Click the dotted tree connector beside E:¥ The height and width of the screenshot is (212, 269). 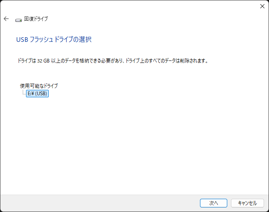(x=24, y=92)
